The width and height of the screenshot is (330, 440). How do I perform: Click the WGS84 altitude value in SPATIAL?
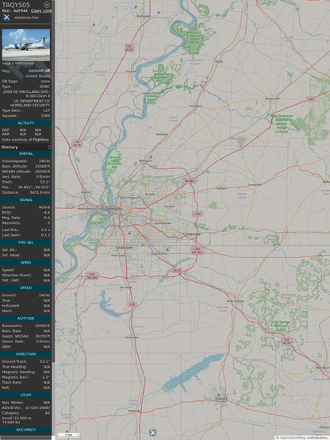click(42, 172)
